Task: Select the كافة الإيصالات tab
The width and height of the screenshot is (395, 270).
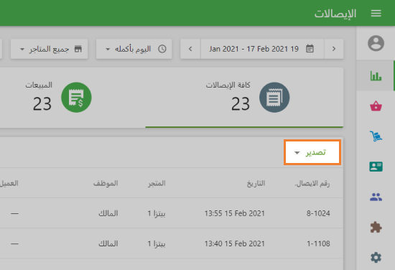Action: click(x=244, y=98)
